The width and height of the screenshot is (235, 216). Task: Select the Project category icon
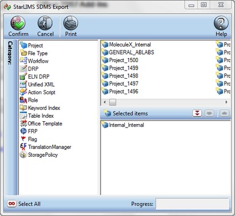tap(23, 45)
